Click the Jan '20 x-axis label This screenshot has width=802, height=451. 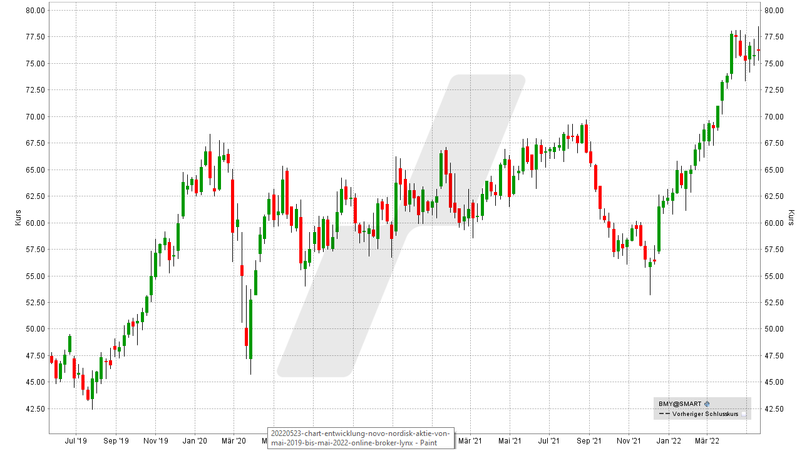194,441
